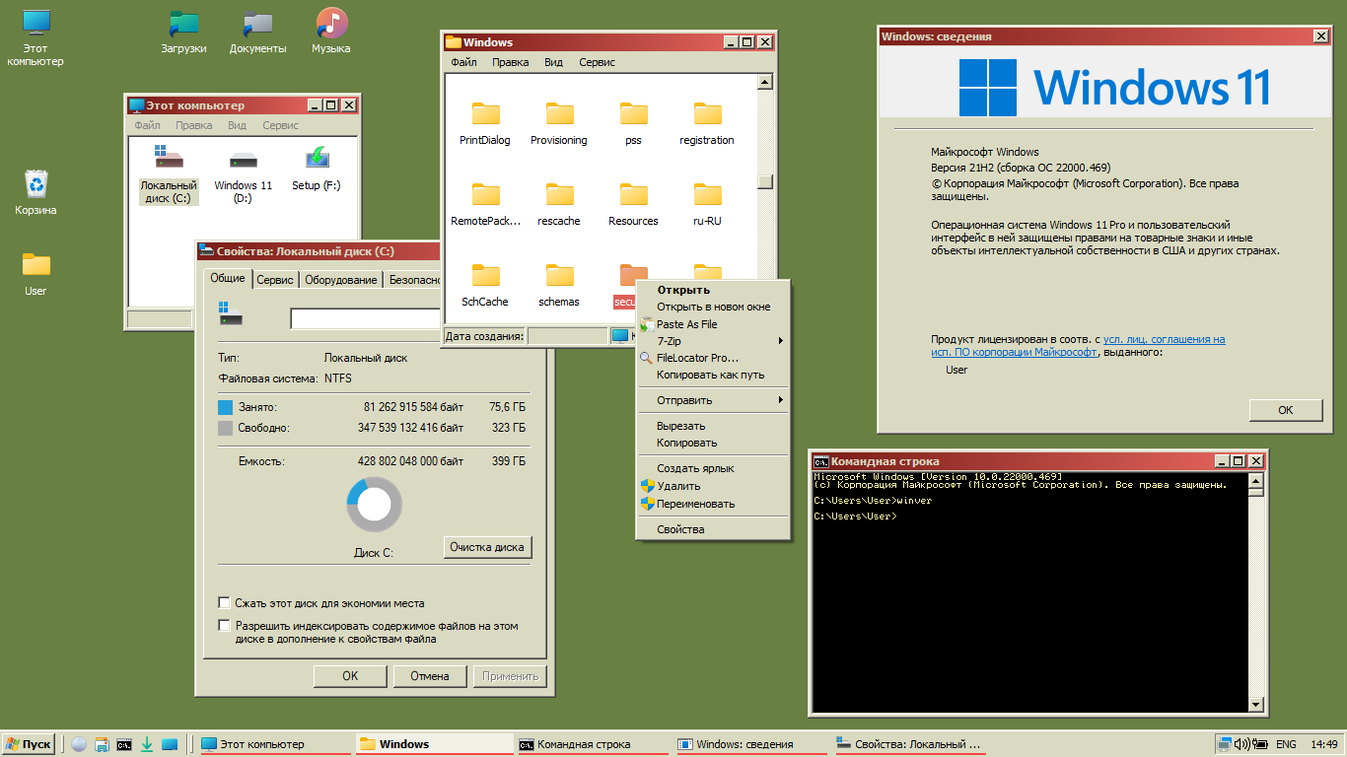
Task: Click the disk usage donut chart
Action: pyautogui.click(x=374, y=505)
